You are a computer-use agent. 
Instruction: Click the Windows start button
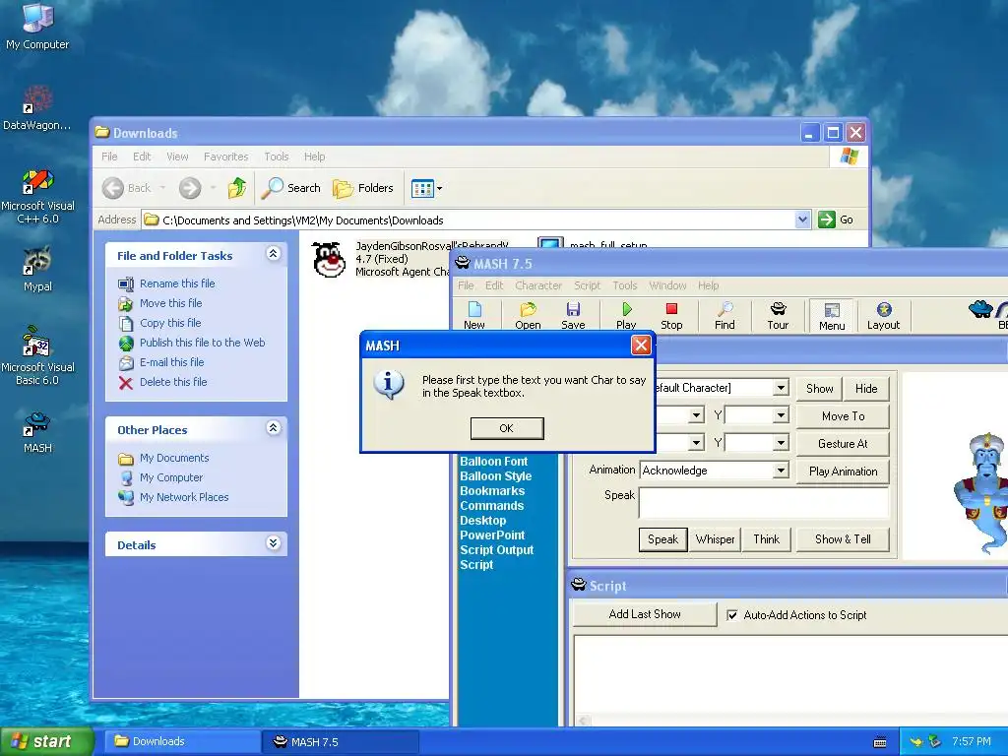(x=46, y=741)
